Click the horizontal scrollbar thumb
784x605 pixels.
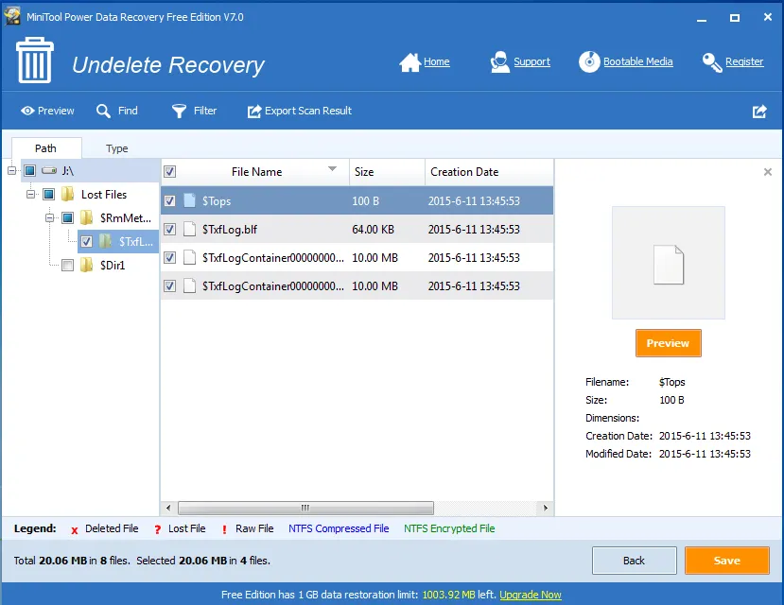[x=305, y=508]
